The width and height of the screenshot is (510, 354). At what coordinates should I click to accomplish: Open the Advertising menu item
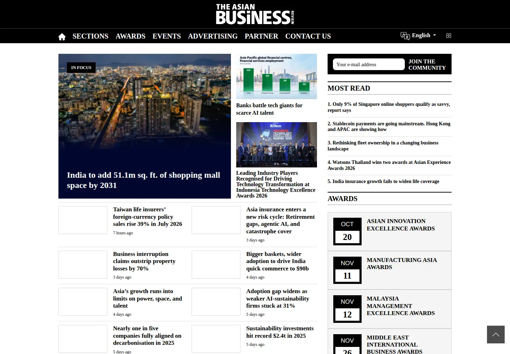coord(213,36)
